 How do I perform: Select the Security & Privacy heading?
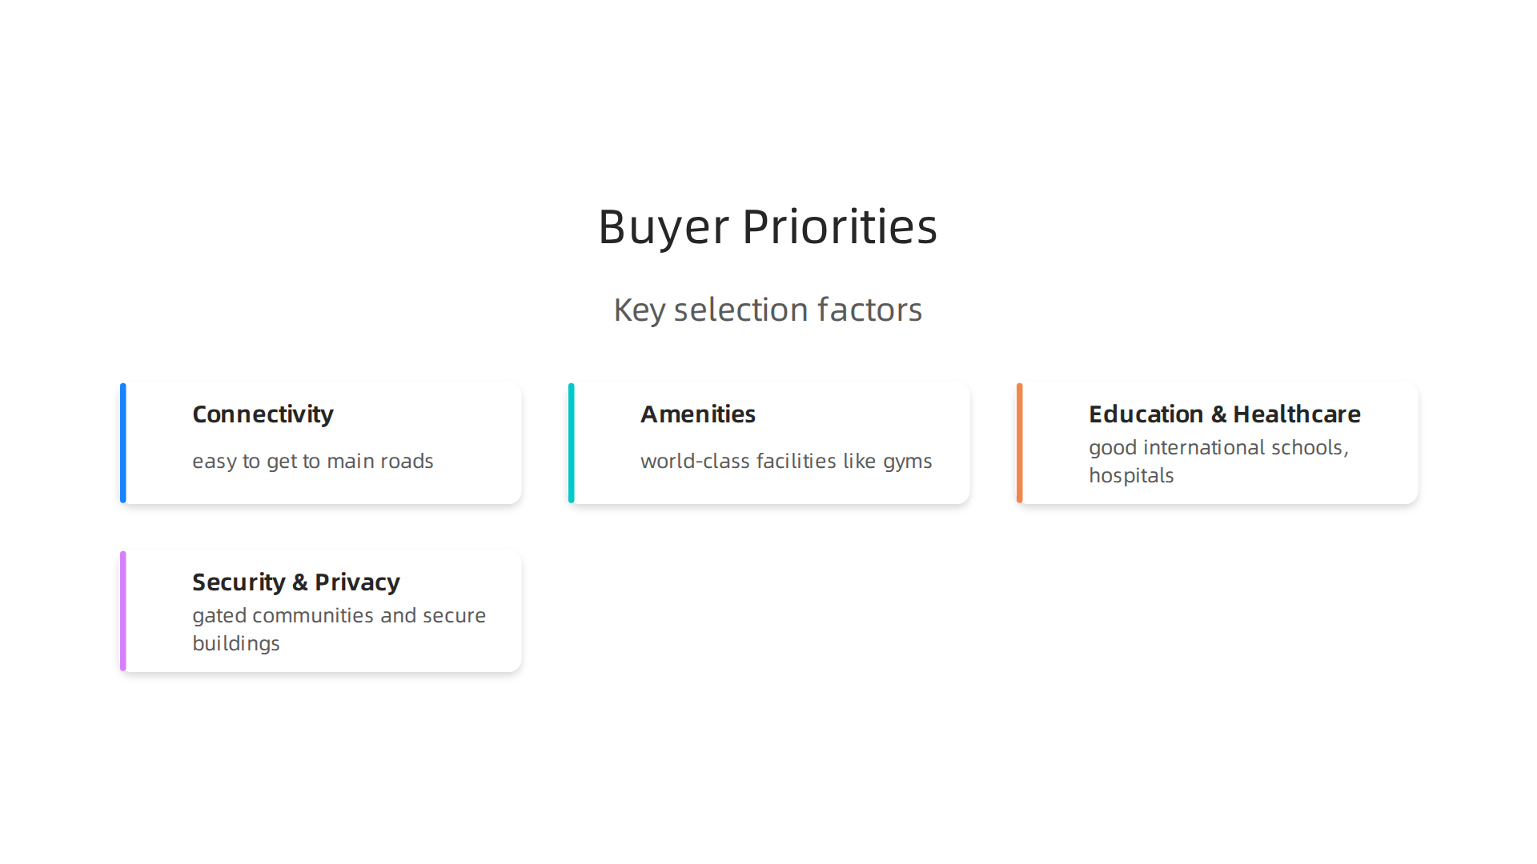(x=296, y=582)
